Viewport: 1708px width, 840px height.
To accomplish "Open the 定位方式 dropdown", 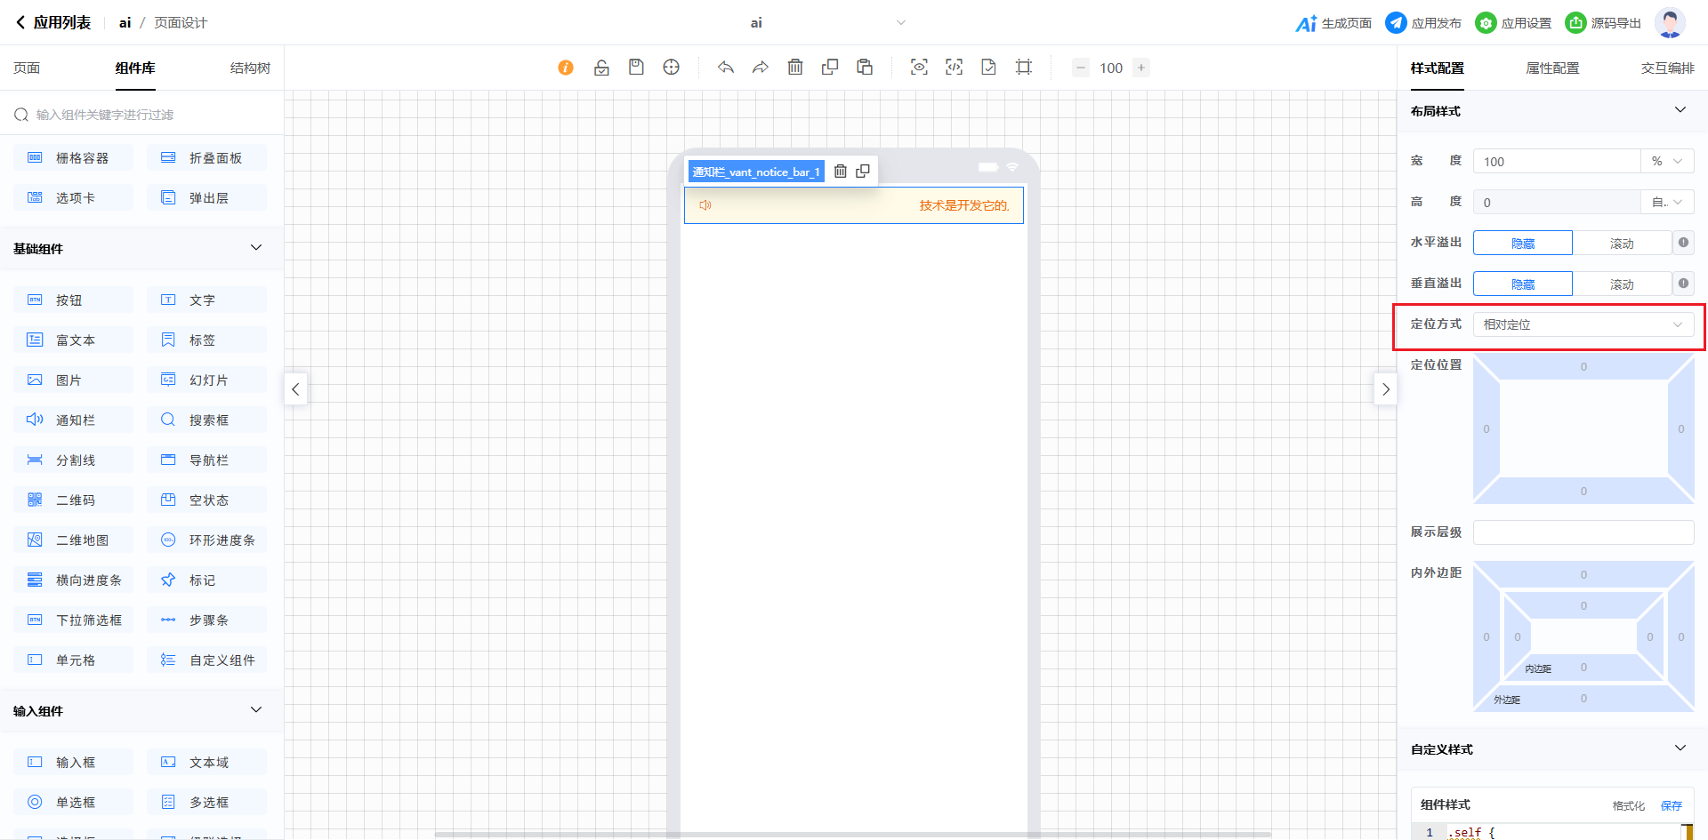I will (1583, 324).
